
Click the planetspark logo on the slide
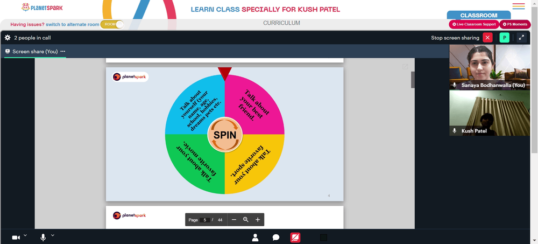click(130, 77)
